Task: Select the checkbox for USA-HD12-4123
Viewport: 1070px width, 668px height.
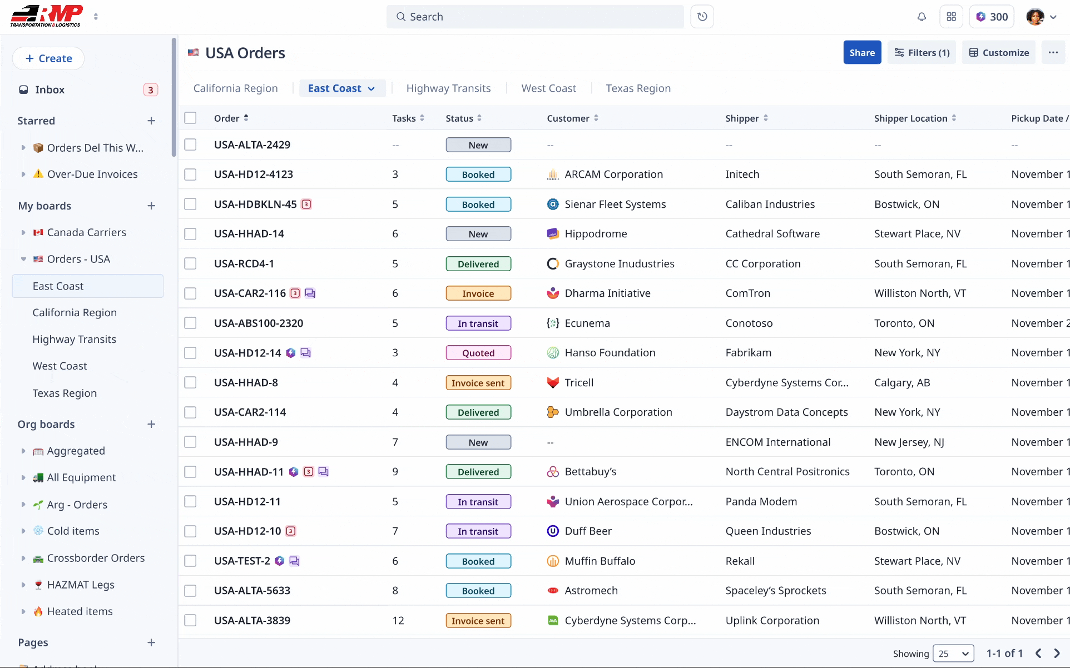Action: (x=190, y=174)
